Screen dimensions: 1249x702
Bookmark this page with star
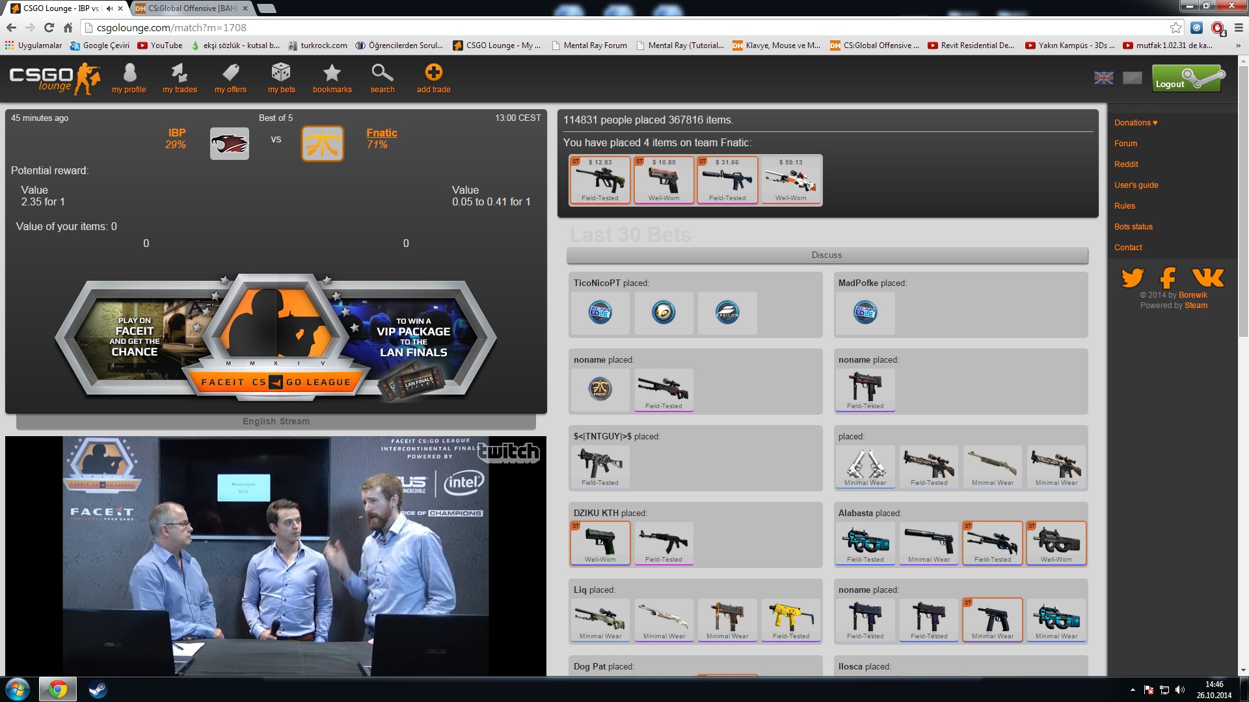coord(1175,27)
